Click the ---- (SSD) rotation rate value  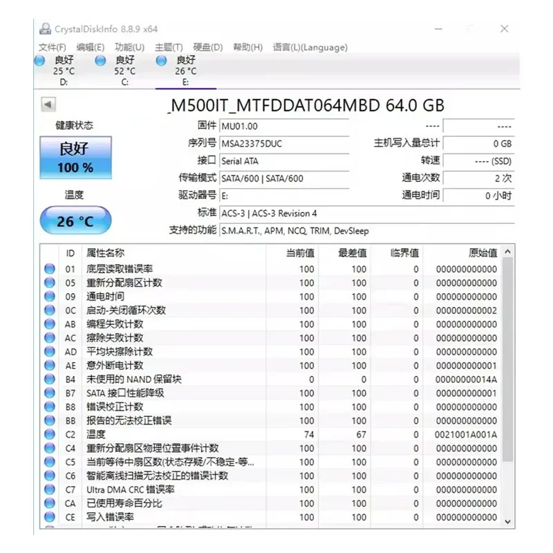click(478, 161)
